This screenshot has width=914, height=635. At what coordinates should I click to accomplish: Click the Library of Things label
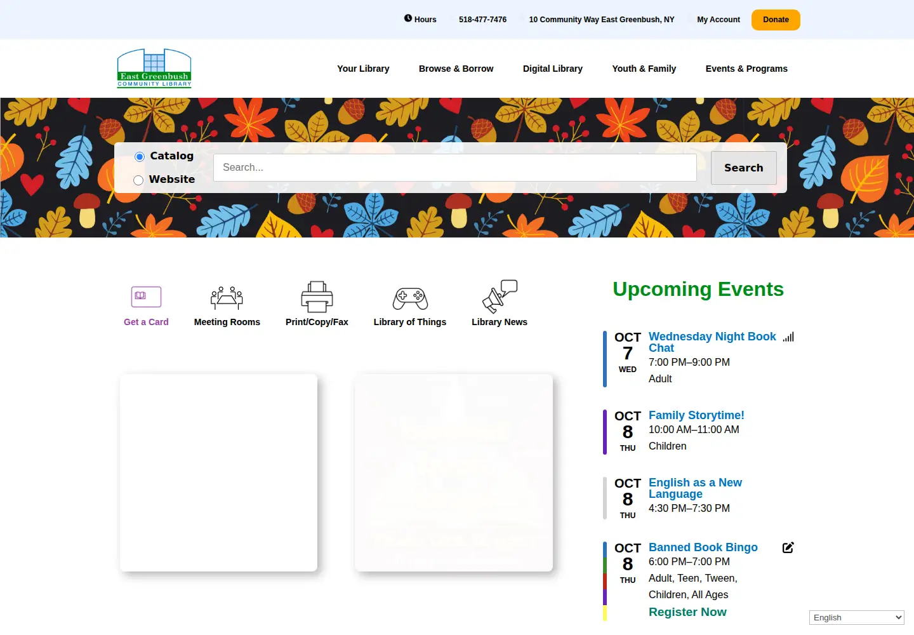[410, 322]
